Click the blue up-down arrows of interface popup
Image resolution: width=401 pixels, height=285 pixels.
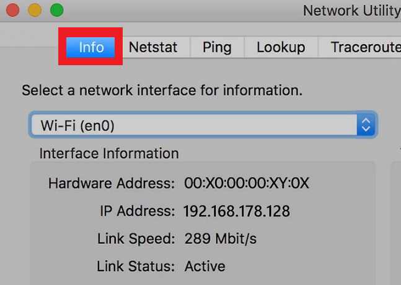[366, 125]
